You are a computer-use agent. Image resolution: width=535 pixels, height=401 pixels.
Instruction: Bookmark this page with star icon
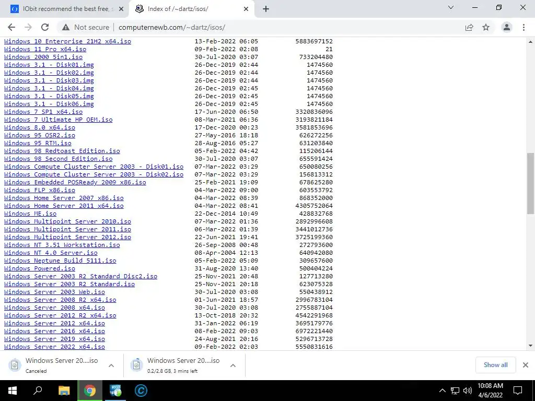(x=486, y=27)
